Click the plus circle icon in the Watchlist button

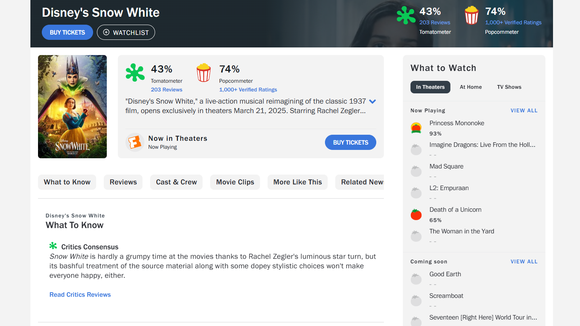click(x=106, y=32)
